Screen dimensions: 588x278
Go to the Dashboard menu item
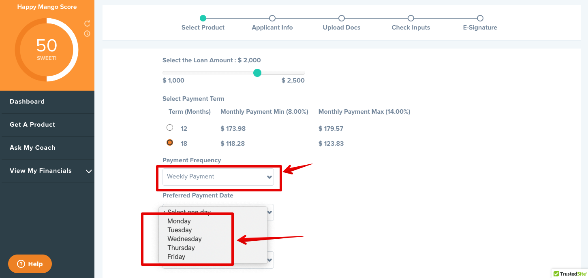(x=27, y=102)
